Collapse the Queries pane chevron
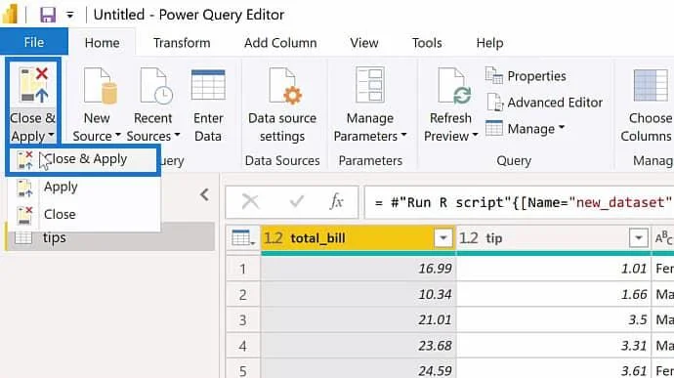This screenshot has height=378, width=674. (x=204, y=194)
